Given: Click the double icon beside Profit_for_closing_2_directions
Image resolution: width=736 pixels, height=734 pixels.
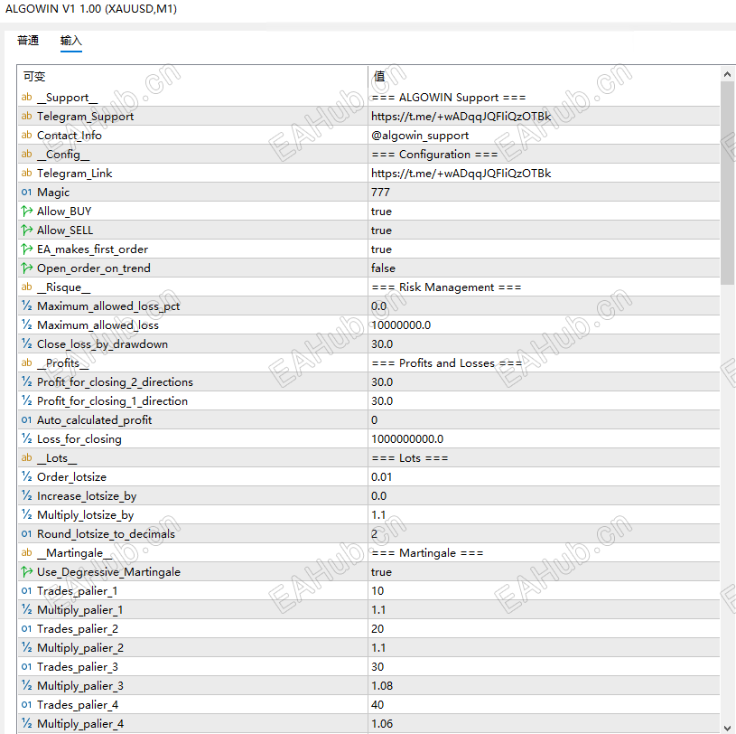Looking at the screenshot, I should (x=27, y=382).
